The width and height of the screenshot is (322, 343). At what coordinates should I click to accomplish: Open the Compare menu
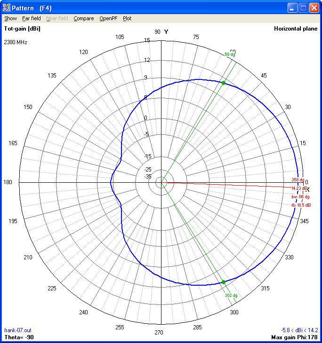point(84,19)
